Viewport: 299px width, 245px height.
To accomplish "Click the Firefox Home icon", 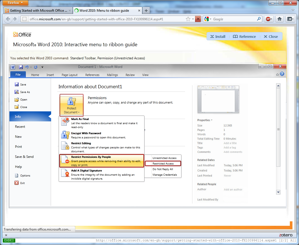I will pyautogui.click(x=280, y=19).
